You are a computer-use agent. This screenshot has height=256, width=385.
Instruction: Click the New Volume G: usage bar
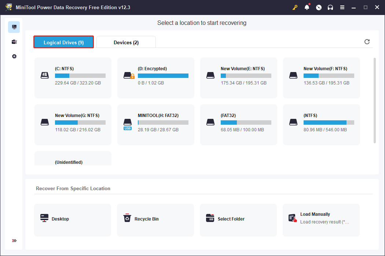80,123
